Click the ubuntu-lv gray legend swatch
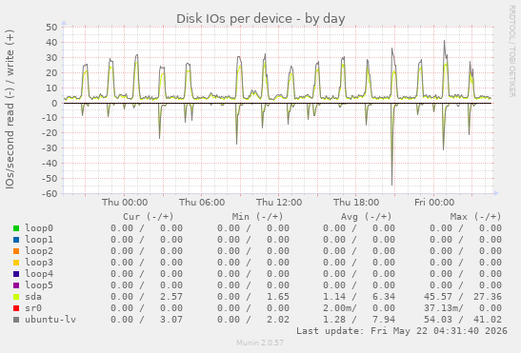This screenshot has height=353, width=521. (x=16, y=320)
